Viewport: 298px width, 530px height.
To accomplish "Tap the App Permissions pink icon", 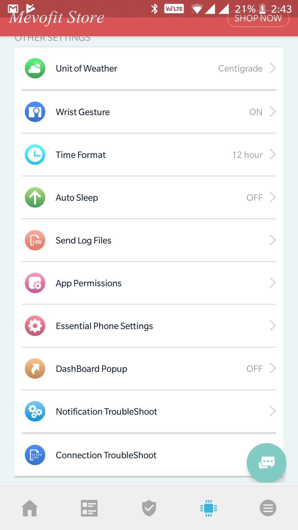I will (35, 283).
